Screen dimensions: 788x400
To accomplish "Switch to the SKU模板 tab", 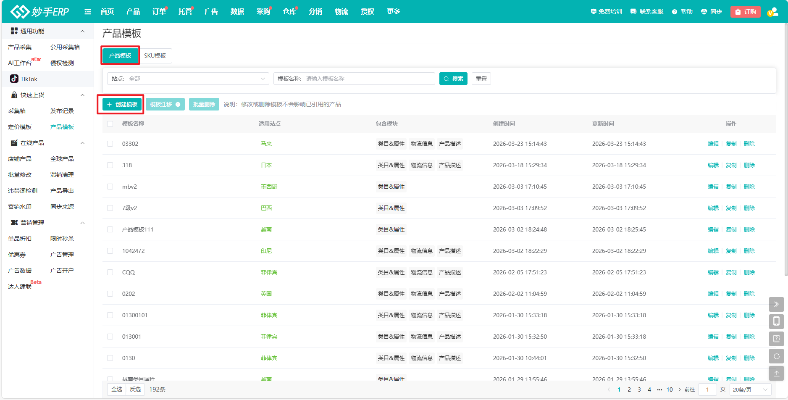I will (155, 55).
